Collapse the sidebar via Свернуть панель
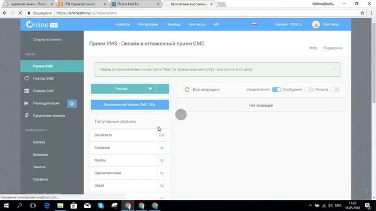This screenshot has height=211, width=376. coord(47,39)
